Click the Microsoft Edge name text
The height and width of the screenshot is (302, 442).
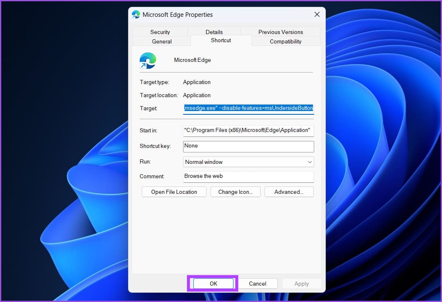[192, 60]
